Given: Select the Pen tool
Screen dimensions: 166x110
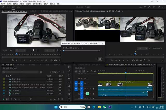Looking at the screenshot, I should click(69, 86).
